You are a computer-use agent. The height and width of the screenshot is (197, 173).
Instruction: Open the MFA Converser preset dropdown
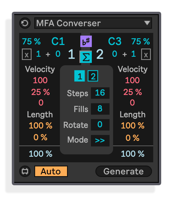(x=93, y=23)
